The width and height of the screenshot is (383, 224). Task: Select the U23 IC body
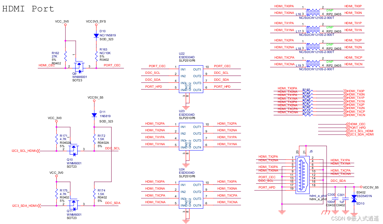191,137
